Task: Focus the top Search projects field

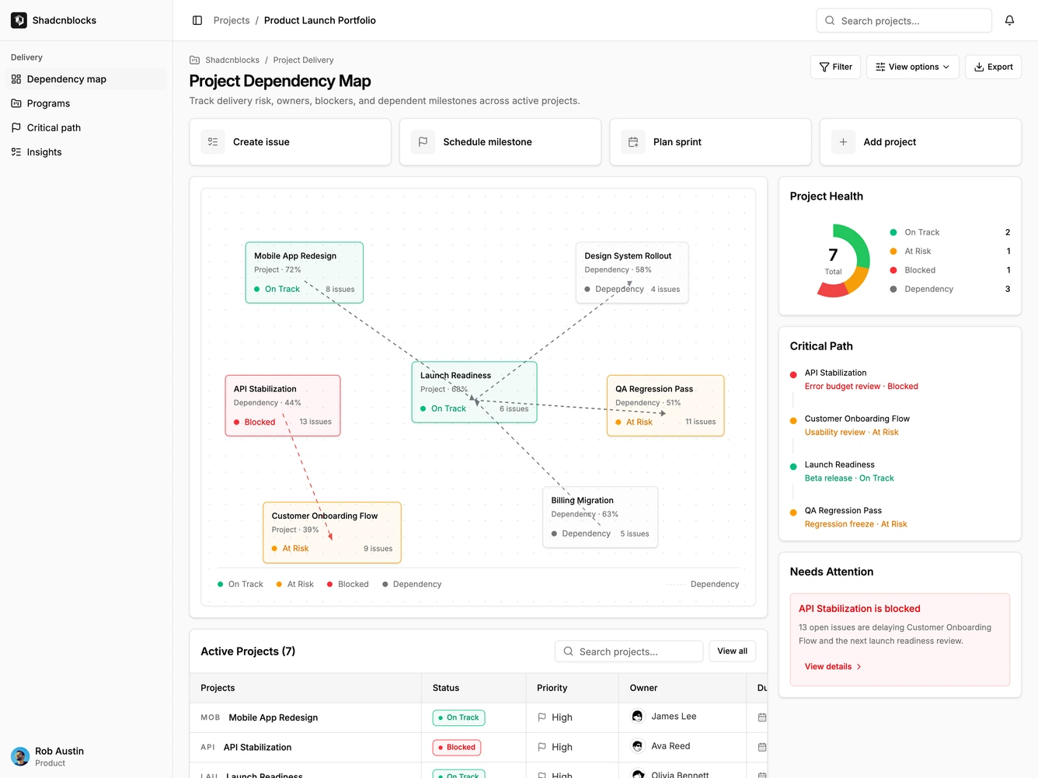Action: pos(904,20)
